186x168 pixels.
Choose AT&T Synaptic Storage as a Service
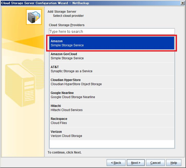tap(112, 69)
